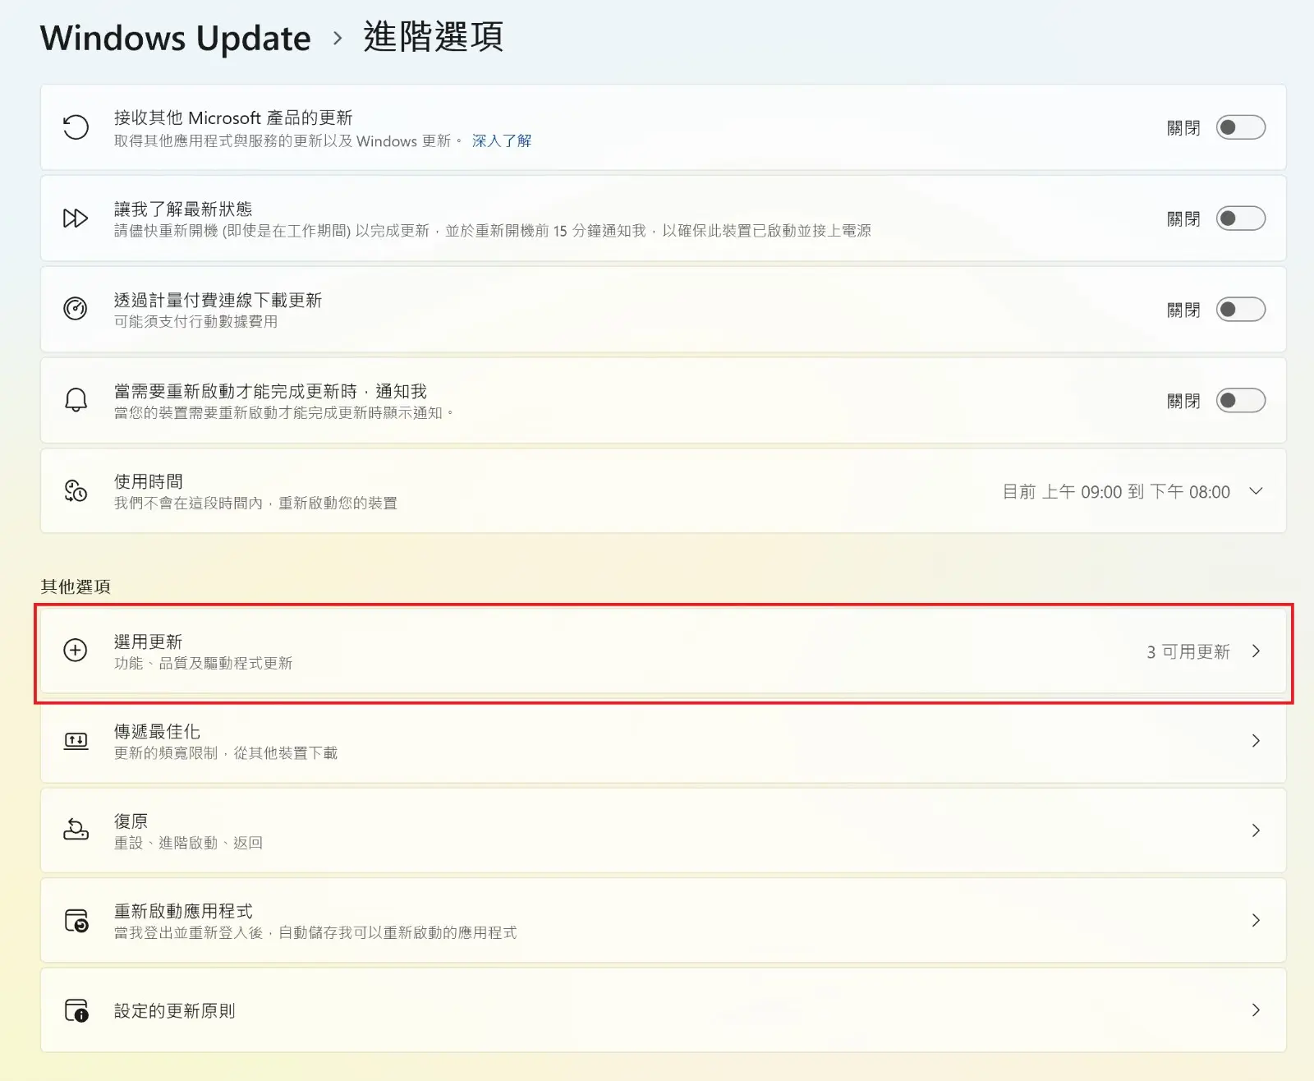The image size is (1314, 1081).
Task: Click the 功能、品質及驅動程式更新 description
Action: pos(203,663)
